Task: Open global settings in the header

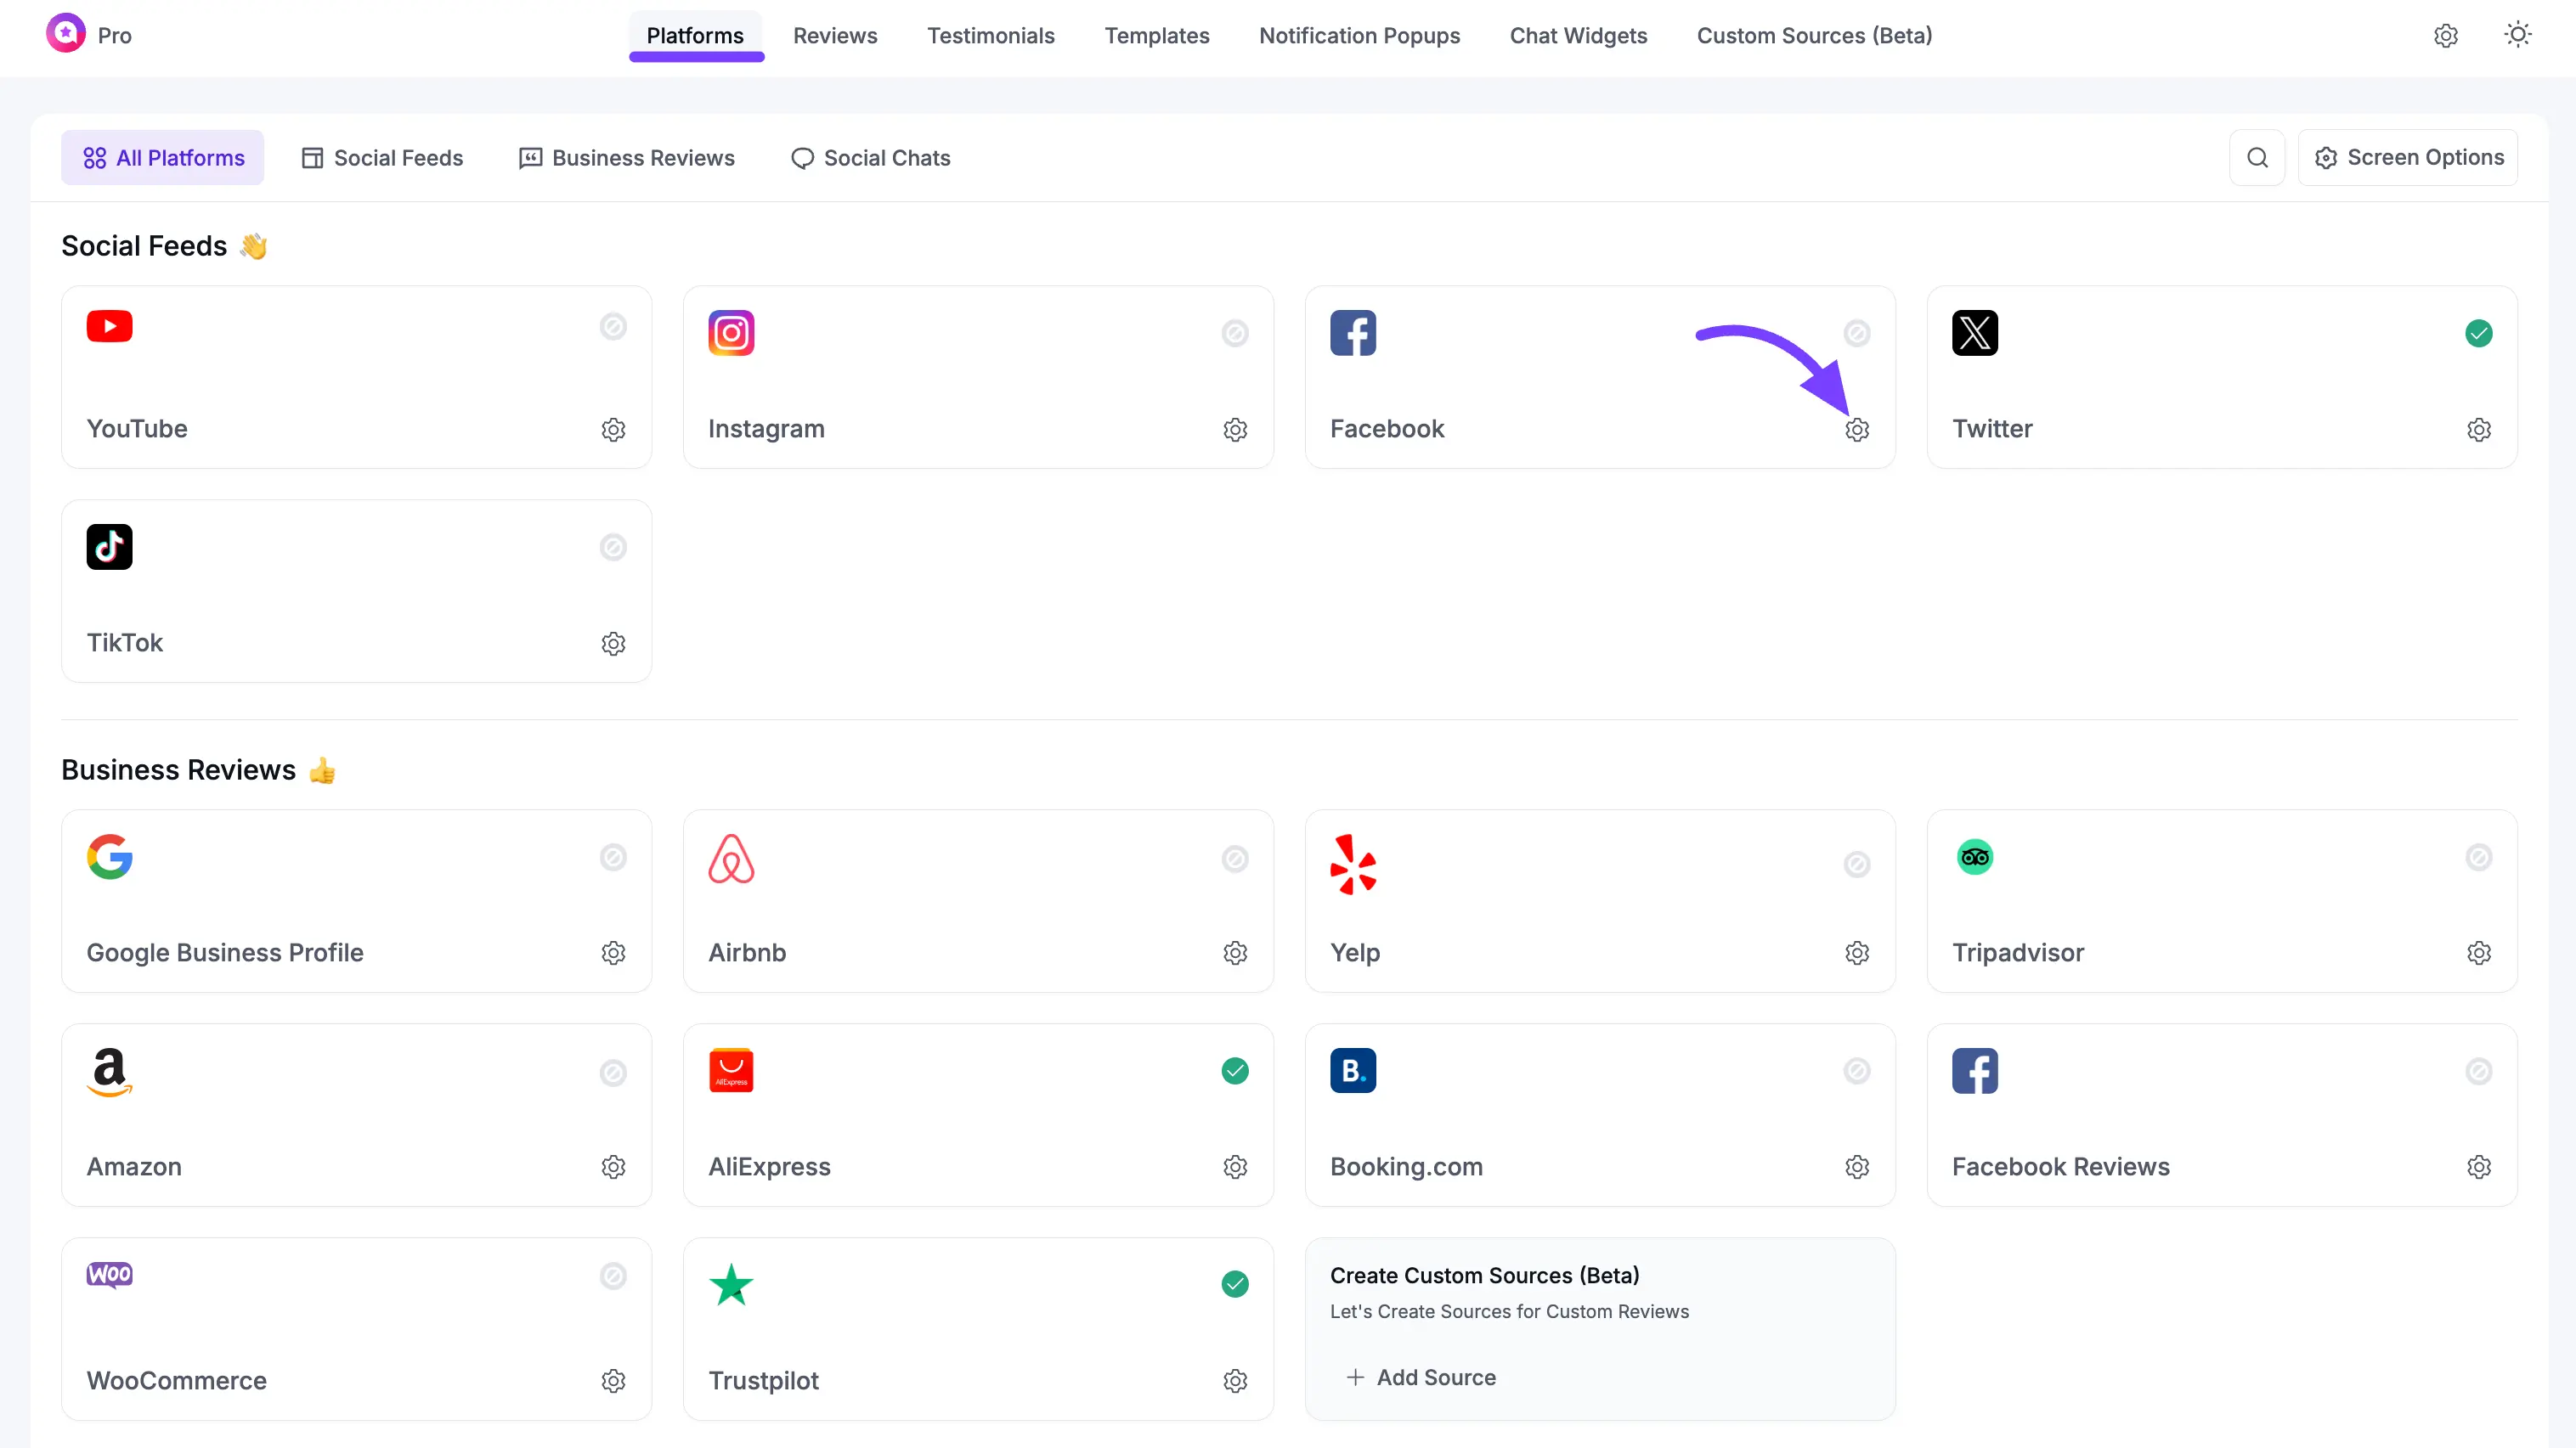Action: (x=2446, y=35)
